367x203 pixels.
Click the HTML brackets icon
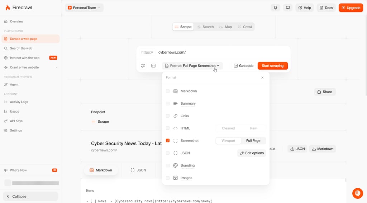coord(175,128)
